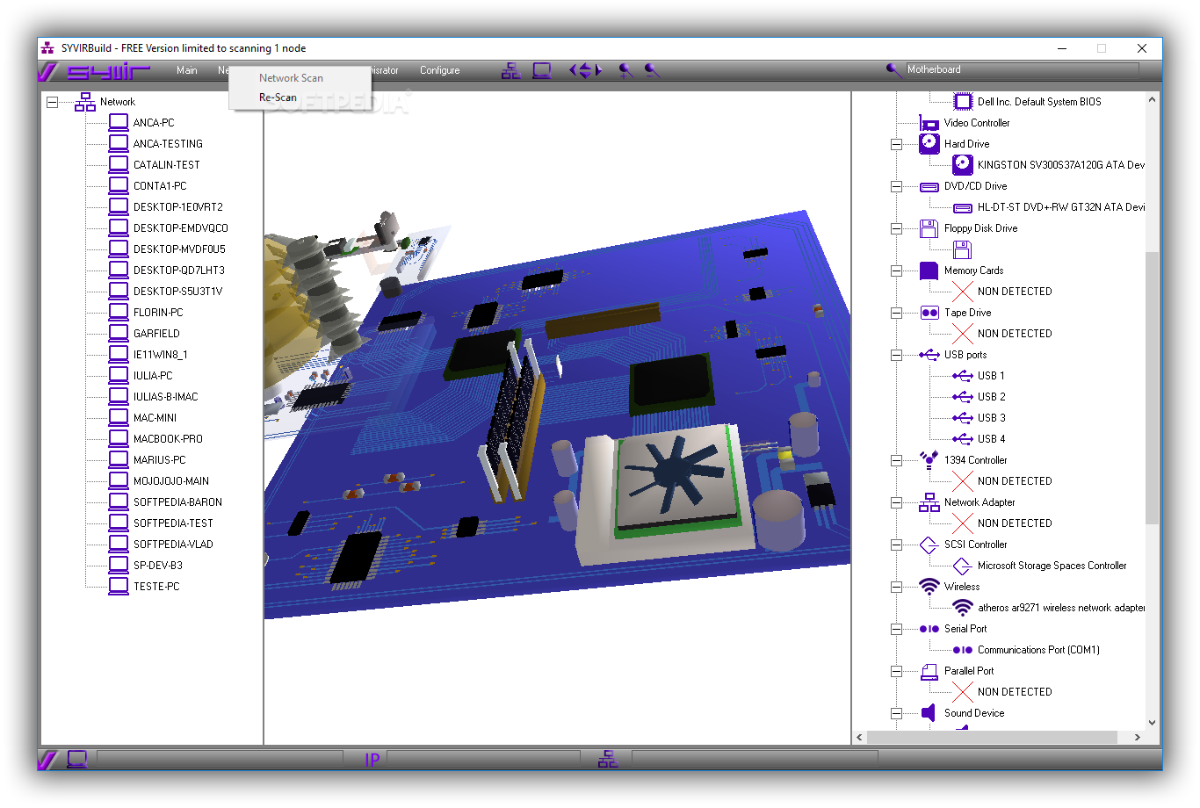Viewport: 1200px width, 808px height.
Task: Select the GARFIELD computer in network list
Action: 156,334
